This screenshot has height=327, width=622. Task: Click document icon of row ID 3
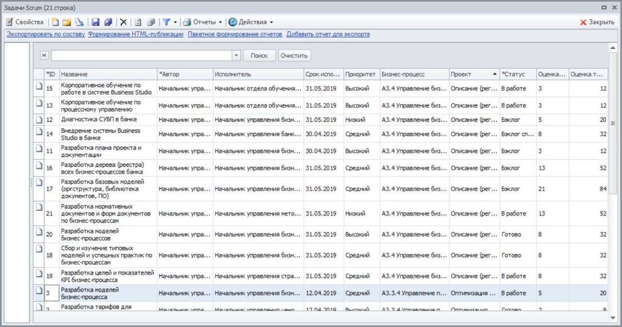[x=39, y=290]
